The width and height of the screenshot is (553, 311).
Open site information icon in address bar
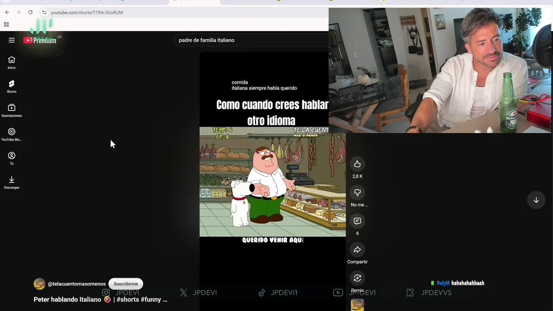point(44,13)
